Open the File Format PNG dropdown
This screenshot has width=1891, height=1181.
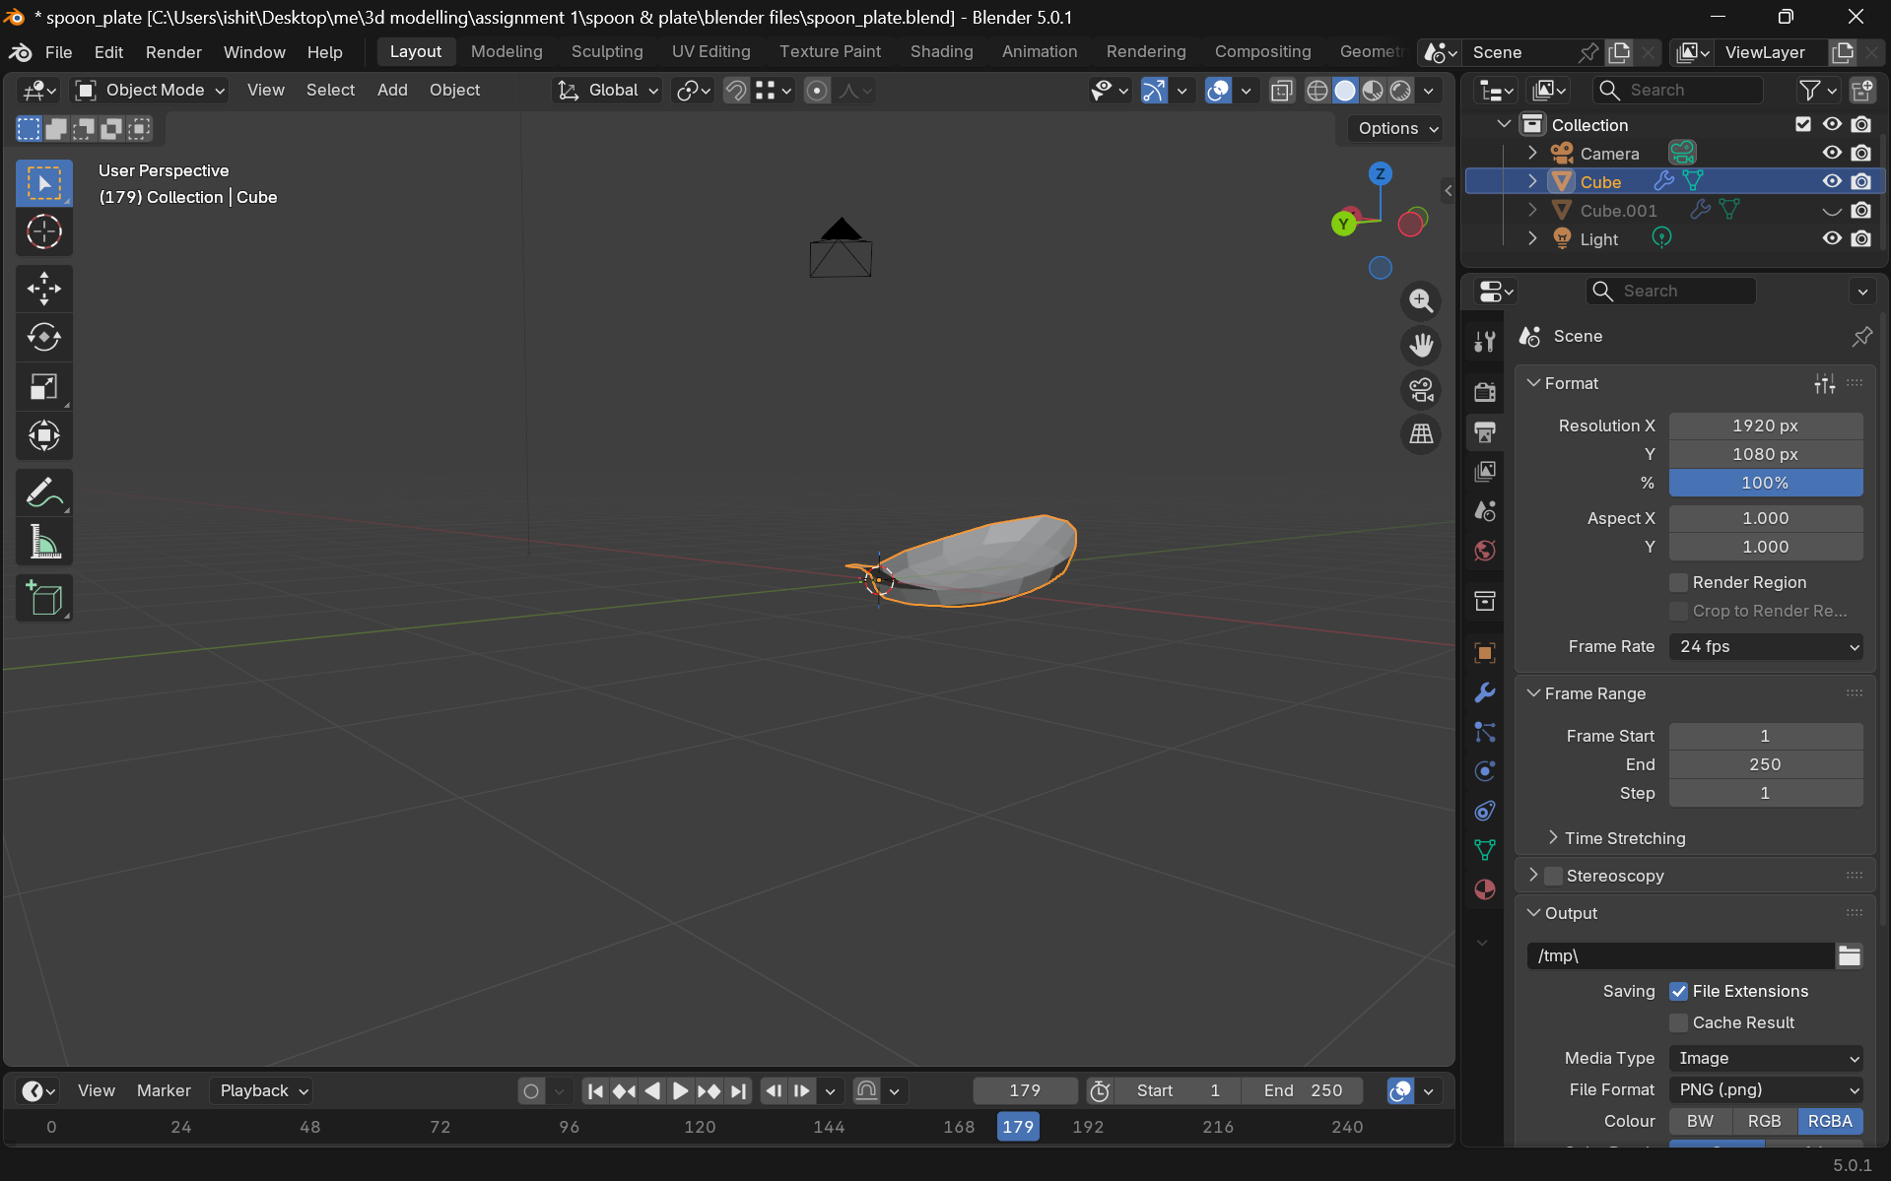[1766, 1089]
